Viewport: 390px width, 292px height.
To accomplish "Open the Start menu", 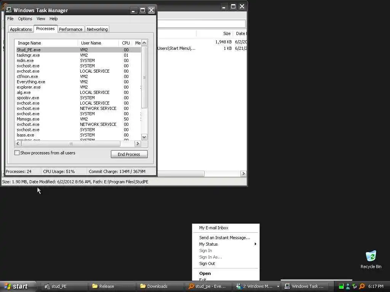I will click(x=18, y=286).
